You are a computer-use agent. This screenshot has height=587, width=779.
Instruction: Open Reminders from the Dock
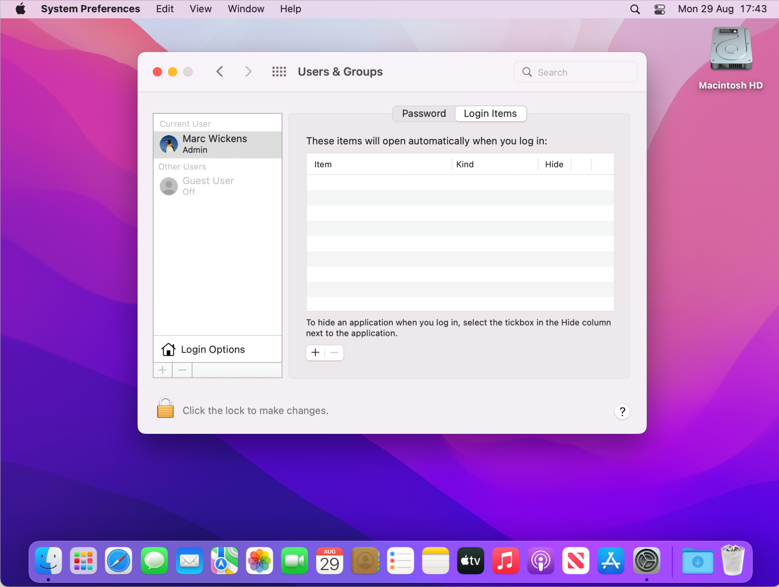point(400,561)
